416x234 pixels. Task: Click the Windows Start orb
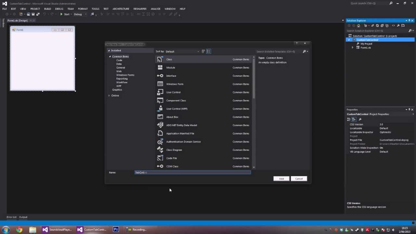pos(6,230)
